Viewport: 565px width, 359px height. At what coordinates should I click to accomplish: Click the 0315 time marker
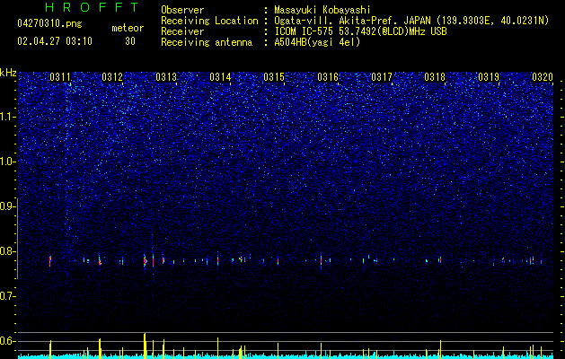[x=274, y=77]
